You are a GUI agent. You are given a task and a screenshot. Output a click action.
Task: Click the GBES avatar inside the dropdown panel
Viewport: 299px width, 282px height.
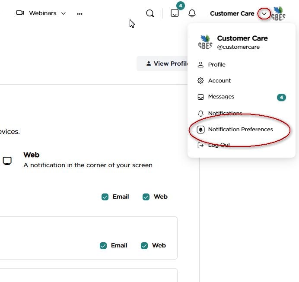(205, 42)
